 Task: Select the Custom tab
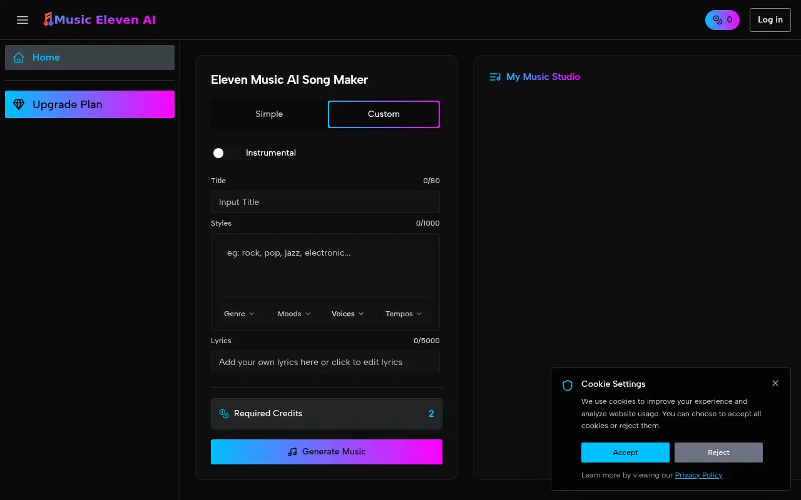384,114
